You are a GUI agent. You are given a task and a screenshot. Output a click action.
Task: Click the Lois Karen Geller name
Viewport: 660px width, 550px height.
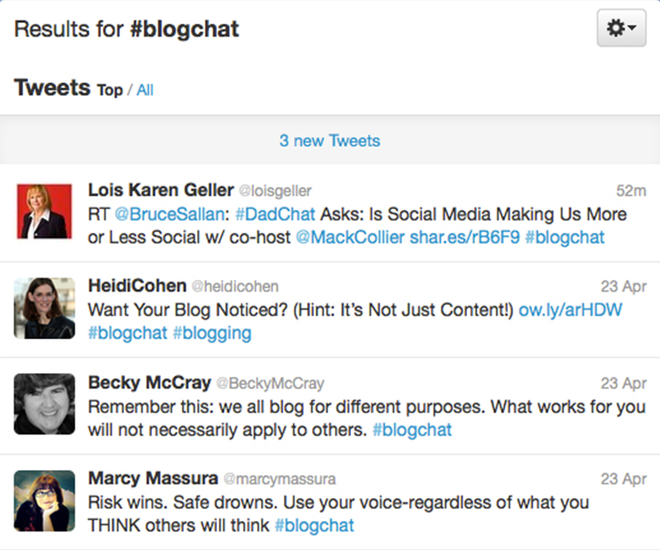click(x=161, y=190)
